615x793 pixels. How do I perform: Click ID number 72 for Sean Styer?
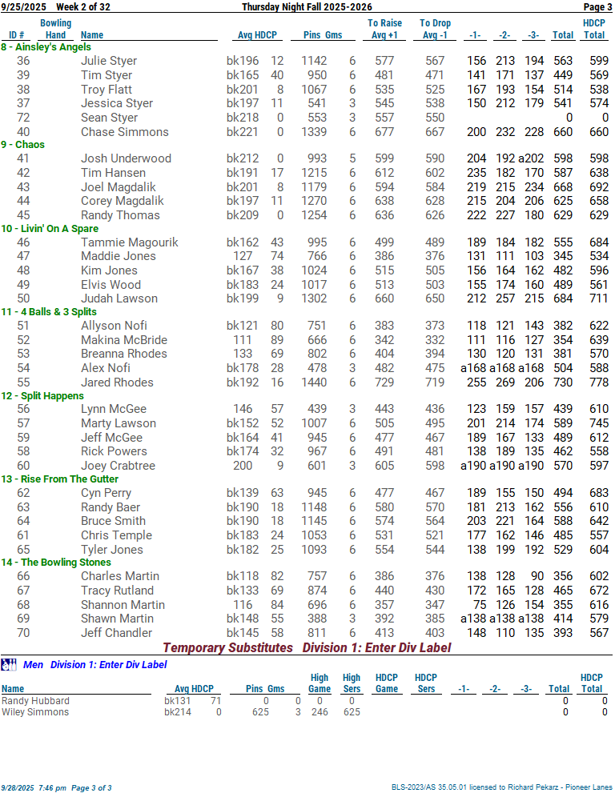point(23,118)
